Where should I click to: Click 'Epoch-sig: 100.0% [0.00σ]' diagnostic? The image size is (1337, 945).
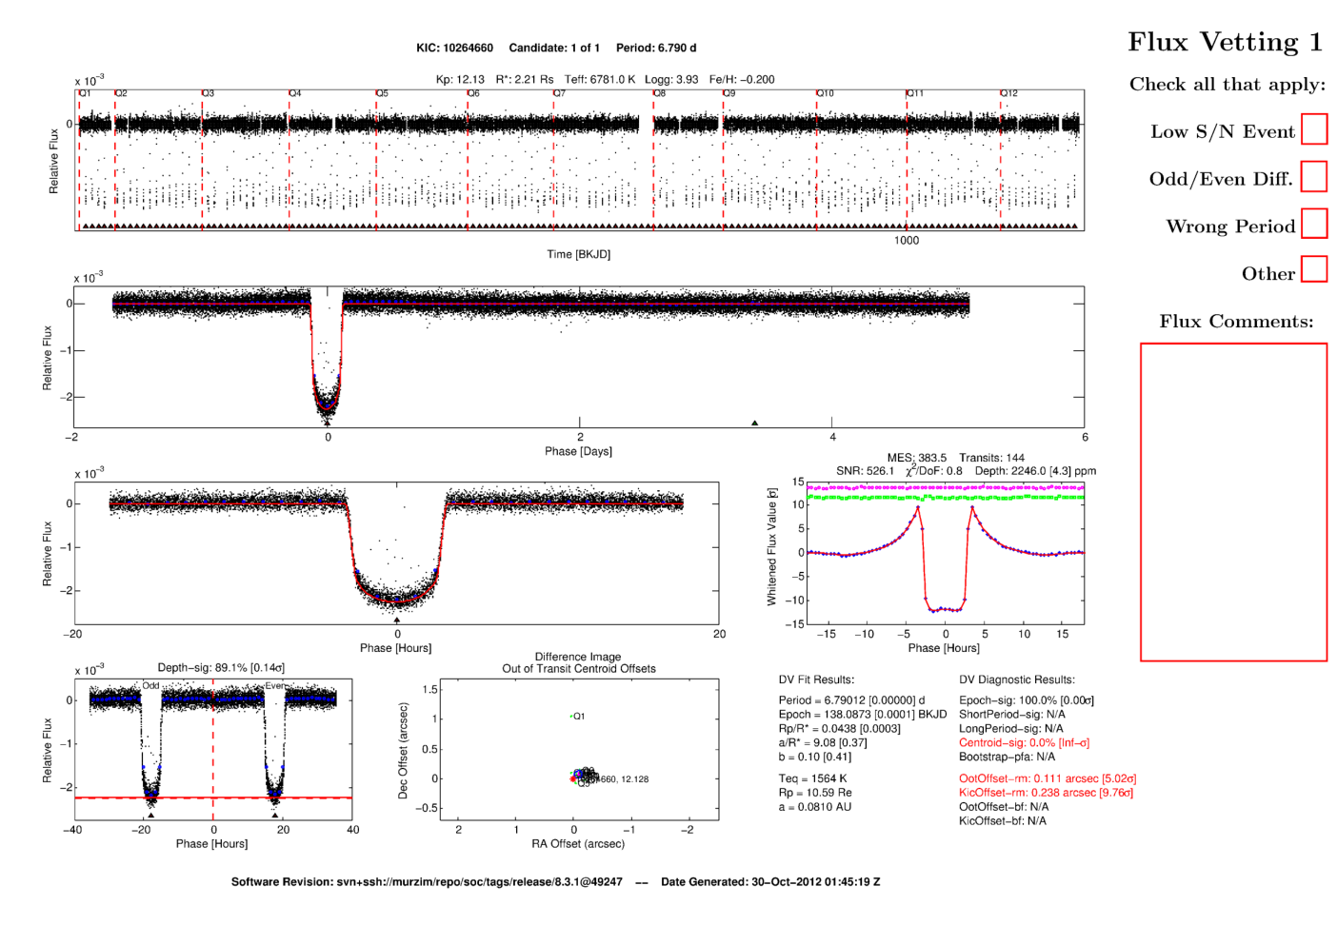(1027, 700)
